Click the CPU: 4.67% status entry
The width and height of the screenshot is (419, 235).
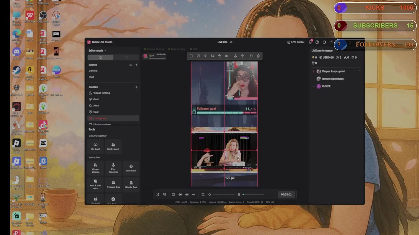[181, 202]
